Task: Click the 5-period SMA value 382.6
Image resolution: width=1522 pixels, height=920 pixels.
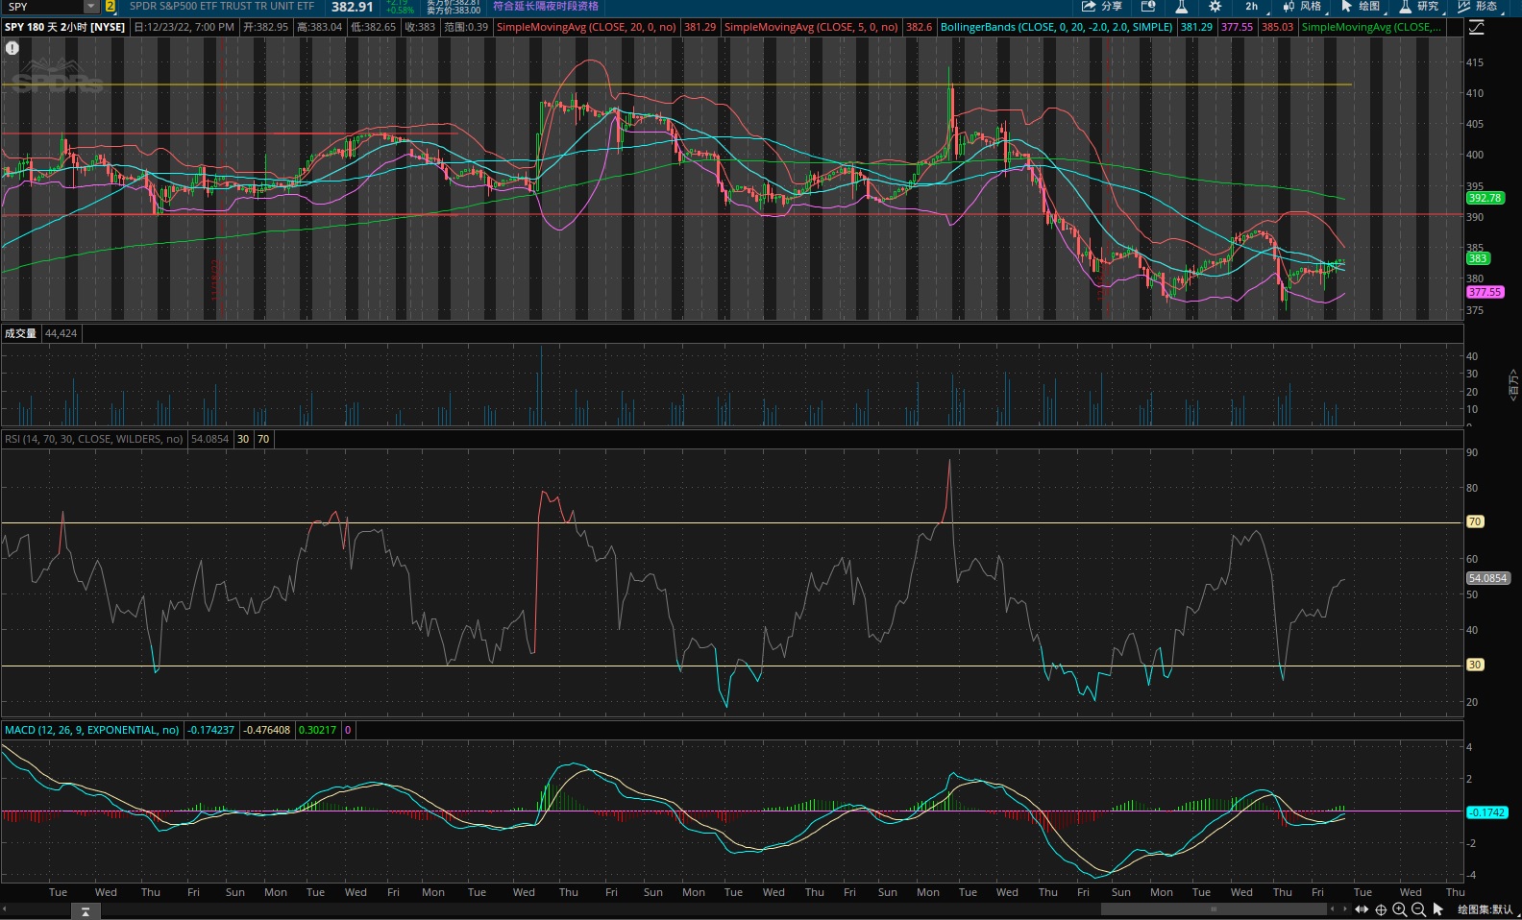Action: [919, 27]
